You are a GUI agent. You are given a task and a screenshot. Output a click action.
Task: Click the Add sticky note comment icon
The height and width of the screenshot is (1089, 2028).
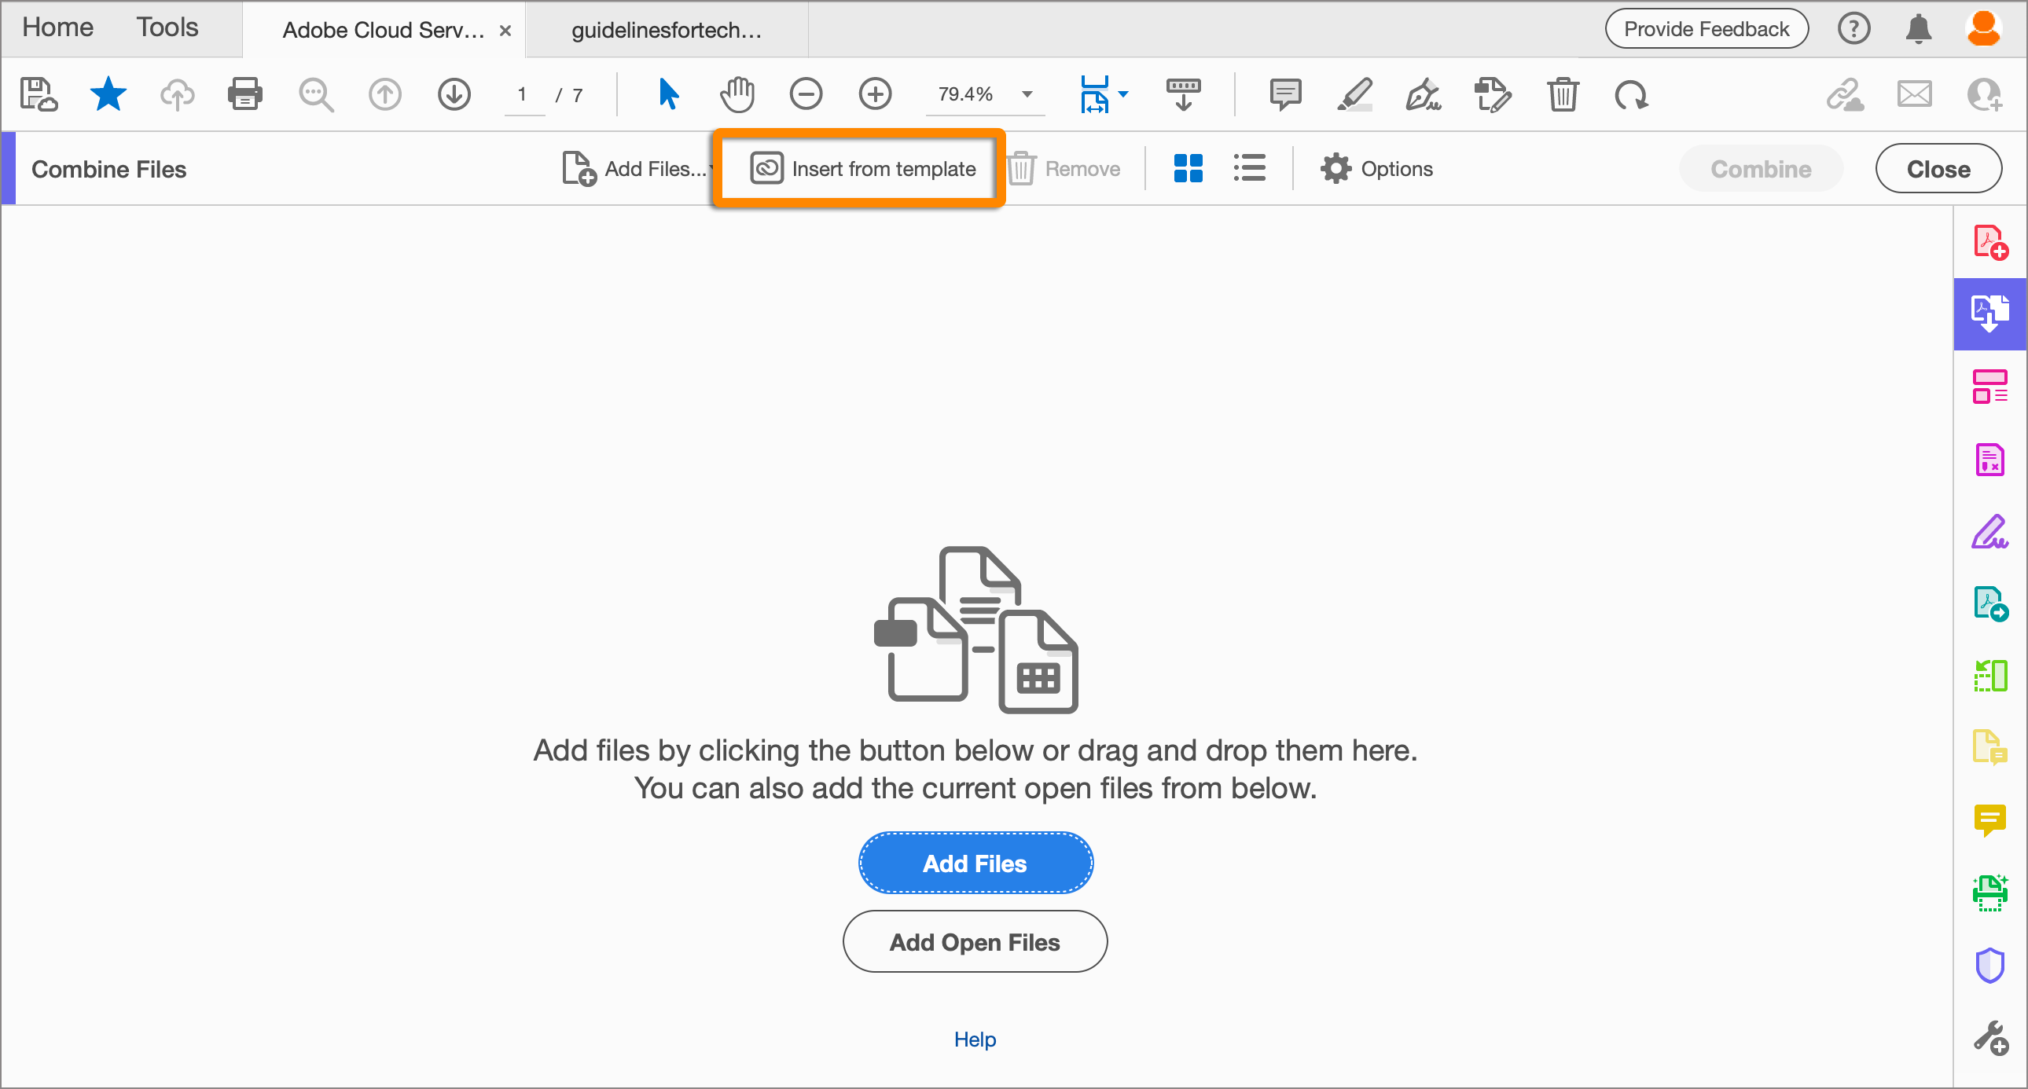tap(1285, 94)
